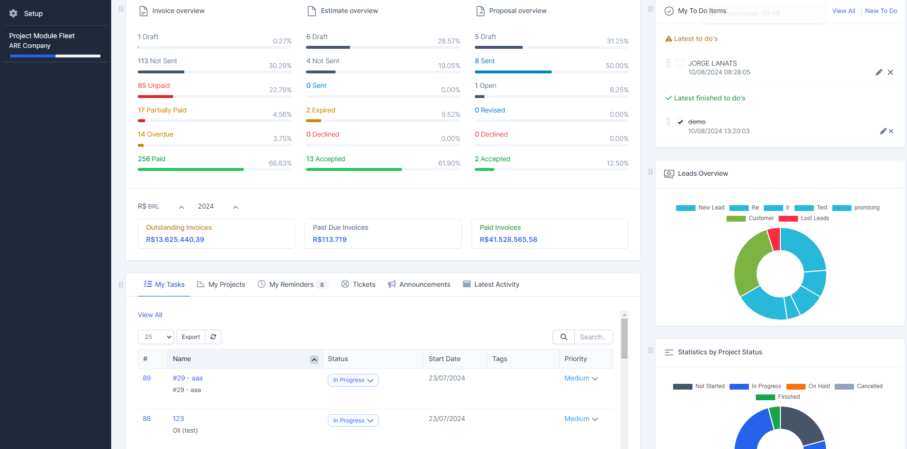Viewport: 907px width, 449px height.
Task: Click New To Do link
Action: point(881,11)
